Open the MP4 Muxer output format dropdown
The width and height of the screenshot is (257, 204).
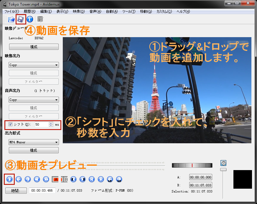click(34, 142)
